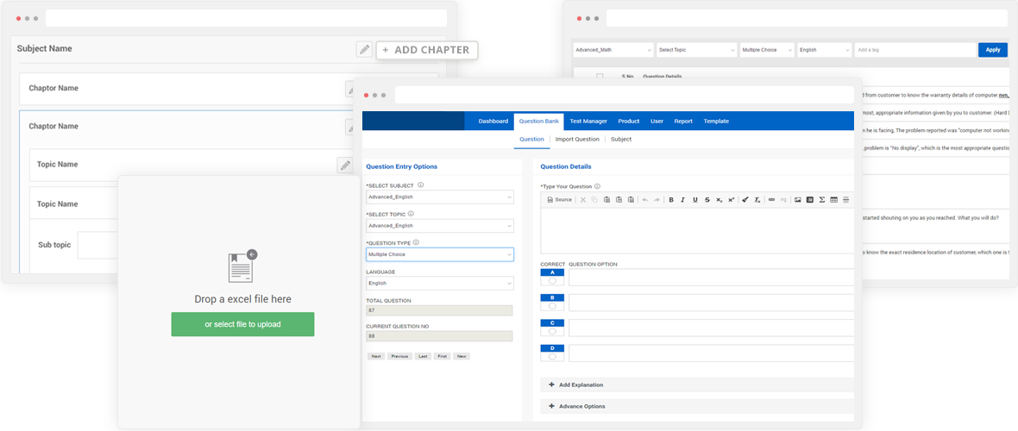The height and width of the screenshot is (431, 1018).
Task: Click the Apply button in filter bar
Action: click(x=993, y=49)
